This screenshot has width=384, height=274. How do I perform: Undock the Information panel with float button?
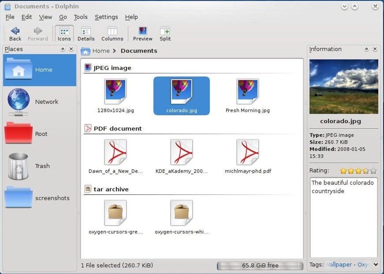click(x=366, y=49)
